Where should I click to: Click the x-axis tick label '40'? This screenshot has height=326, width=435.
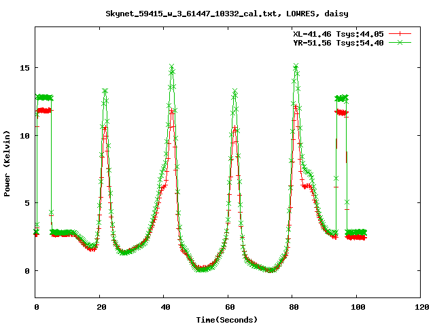166,307
